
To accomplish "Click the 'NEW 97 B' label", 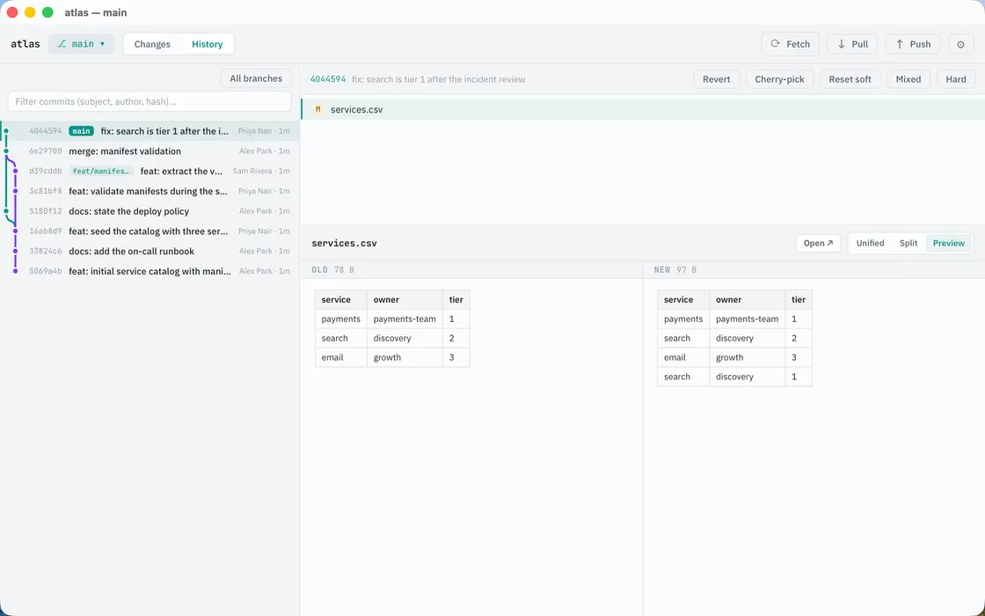I will click(675, 269).
